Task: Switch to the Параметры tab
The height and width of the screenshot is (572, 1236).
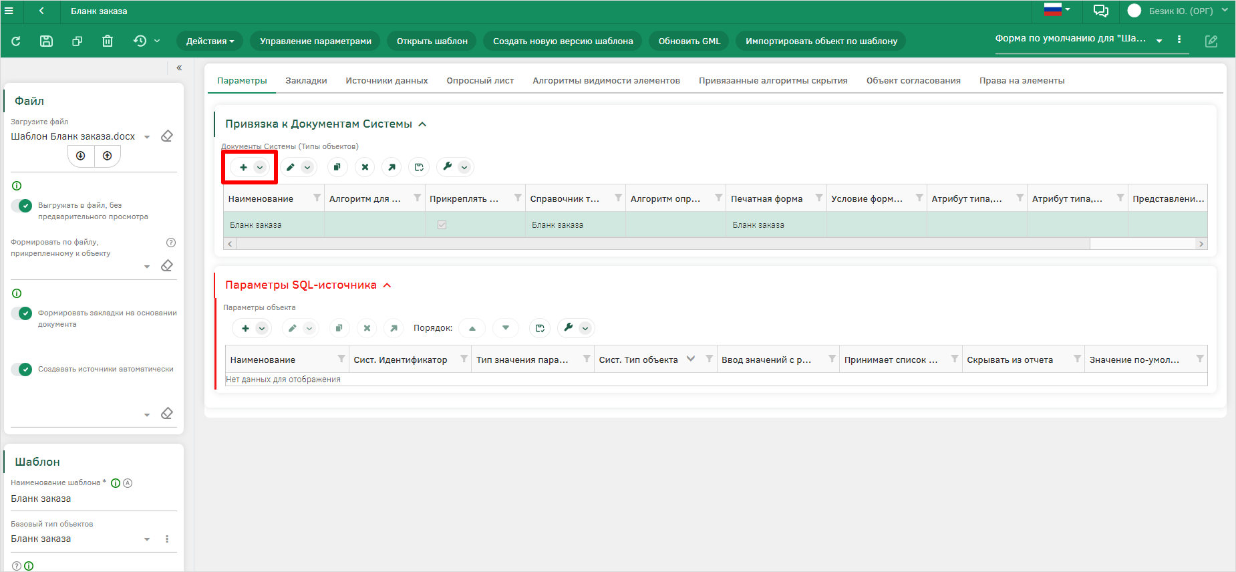Action: [242, 81]
